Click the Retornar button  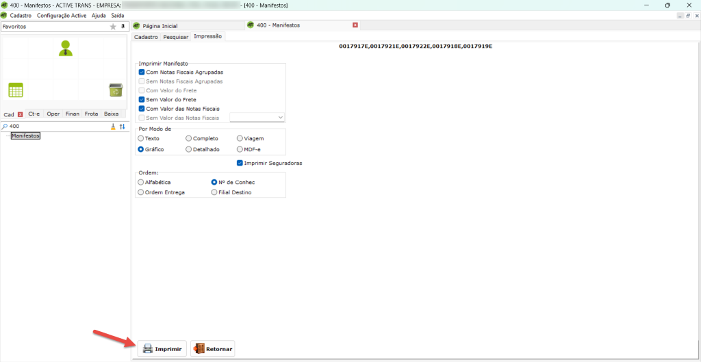212,349
